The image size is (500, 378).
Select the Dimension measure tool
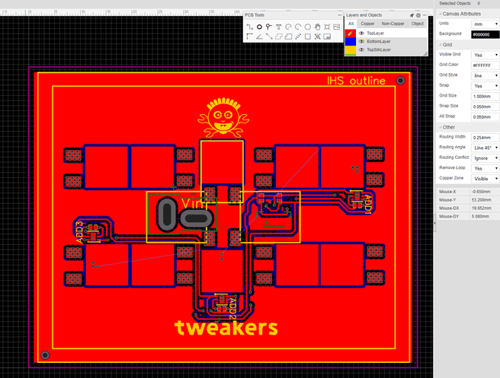tap(298, 37)
